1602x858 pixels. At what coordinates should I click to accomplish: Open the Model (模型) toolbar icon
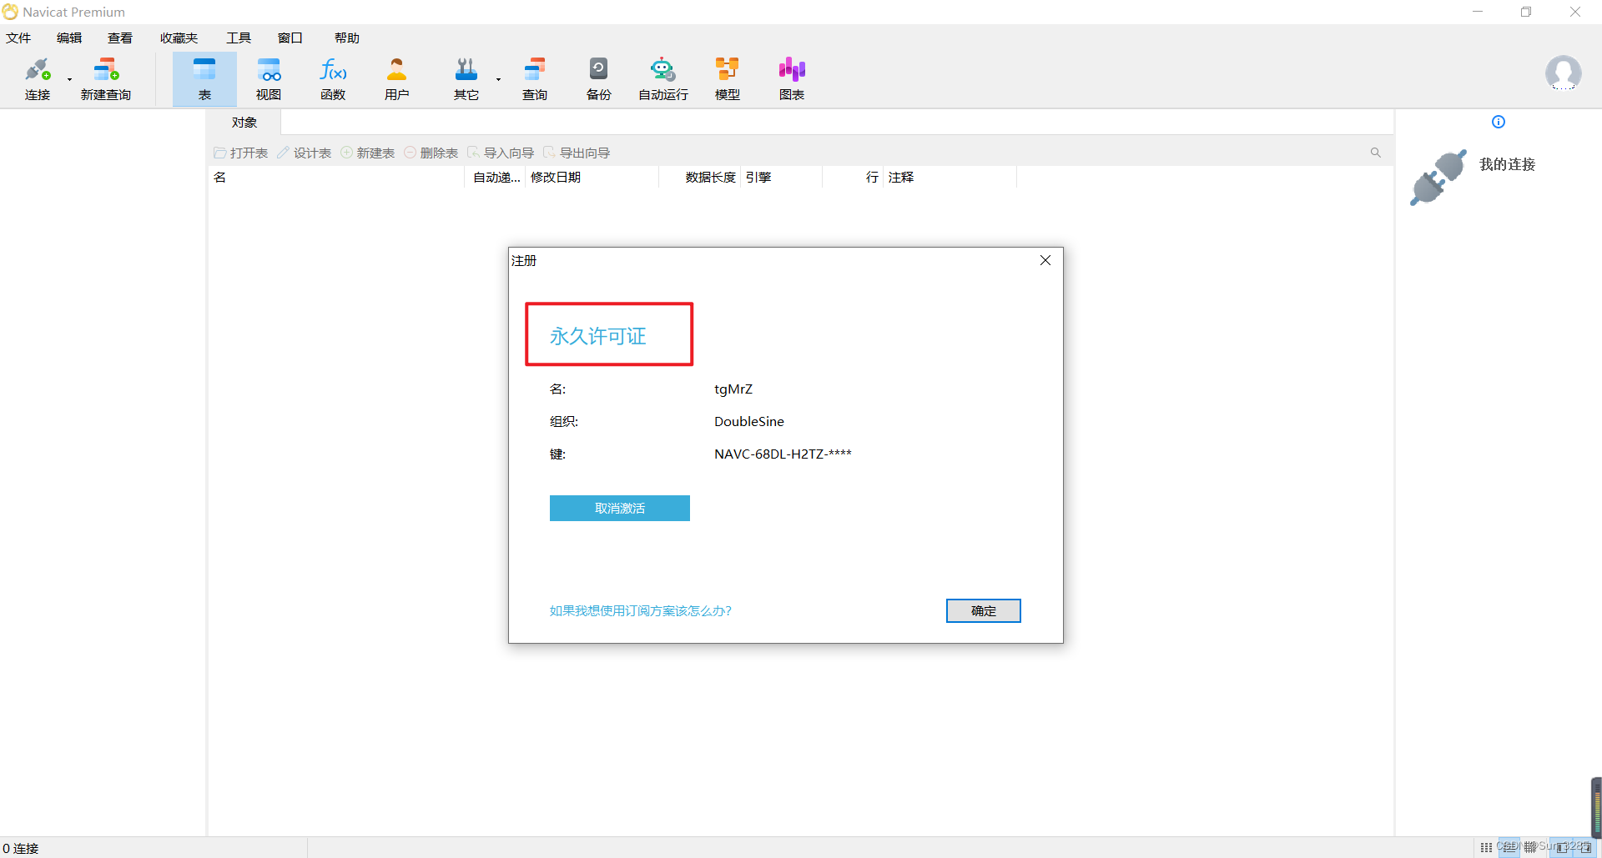pos(728,79)
